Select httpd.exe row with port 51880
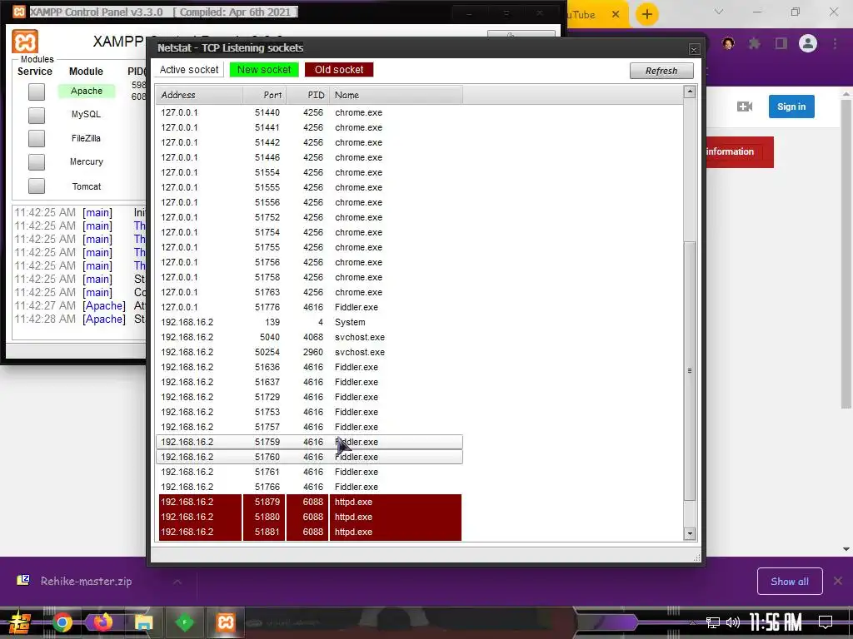Viewport: 853px width, 639px height. click(309, 517)
